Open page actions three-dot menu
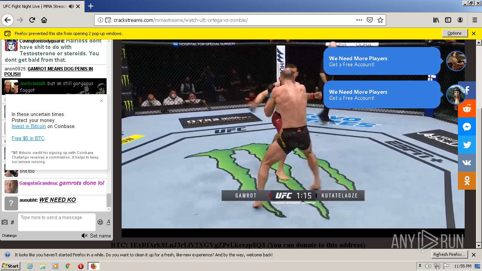The image size is (482, 271). click(x=359, y=20)
